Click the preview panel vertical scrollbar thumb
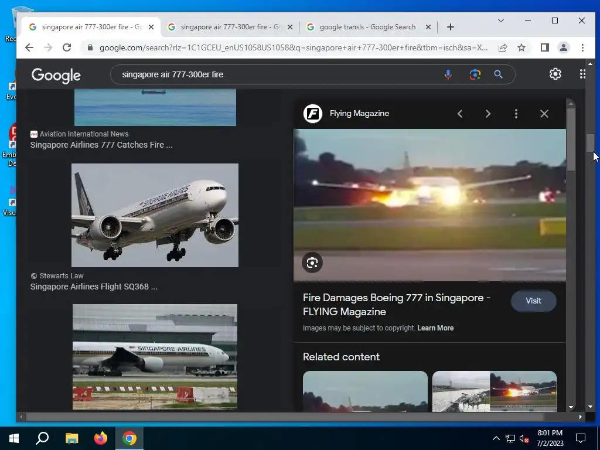The image size is (600, 450). click(571, 139)
